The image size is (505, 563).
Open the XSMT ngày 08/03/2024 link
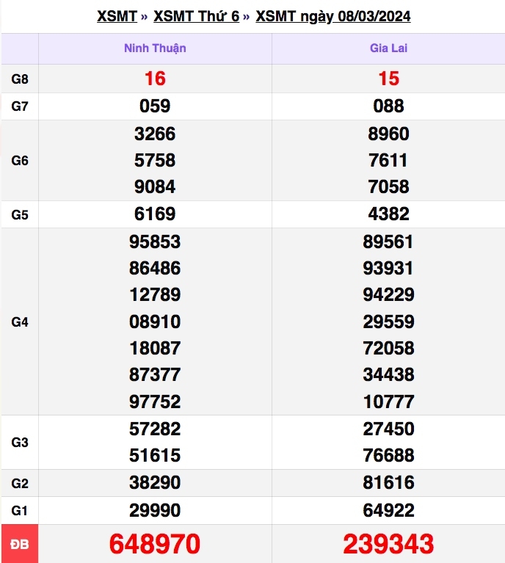click(x=333, y=16)
